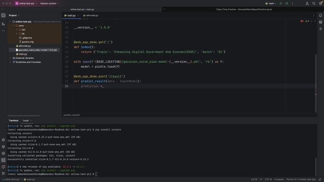Open the right sidebar icon below Database
Screen dimensions: 324x182
pyautogui.click(x=320, y=29)
